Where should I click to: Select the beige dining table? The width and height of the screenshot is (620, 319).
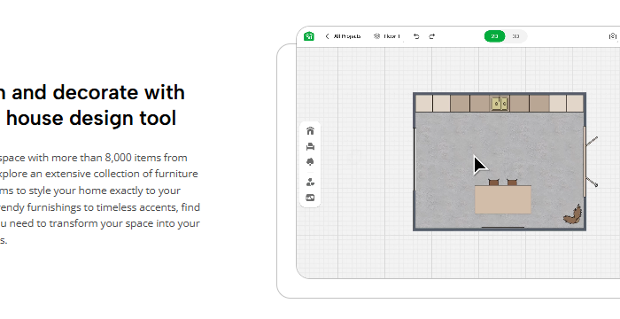point(503,199)
